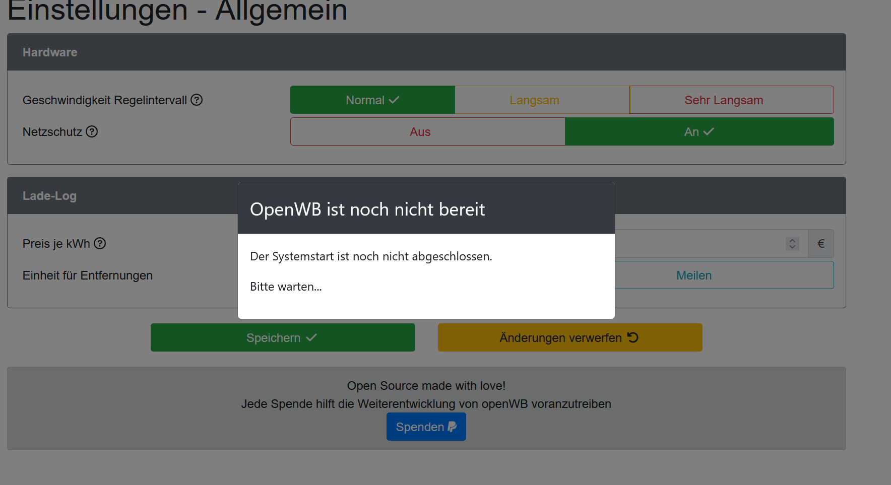891x485 pixels.
Task: Click the 'Jede Spende hilft' donation text
Action: pyautogui.click(x=426, y=404)
